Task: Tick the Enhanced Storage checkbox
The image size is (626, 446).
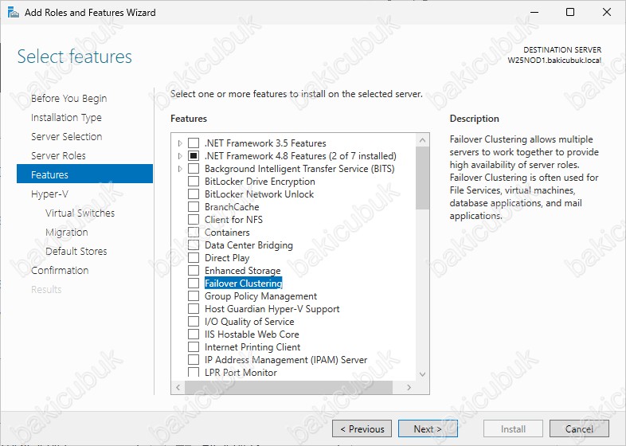Action: (x=194, y=270)
